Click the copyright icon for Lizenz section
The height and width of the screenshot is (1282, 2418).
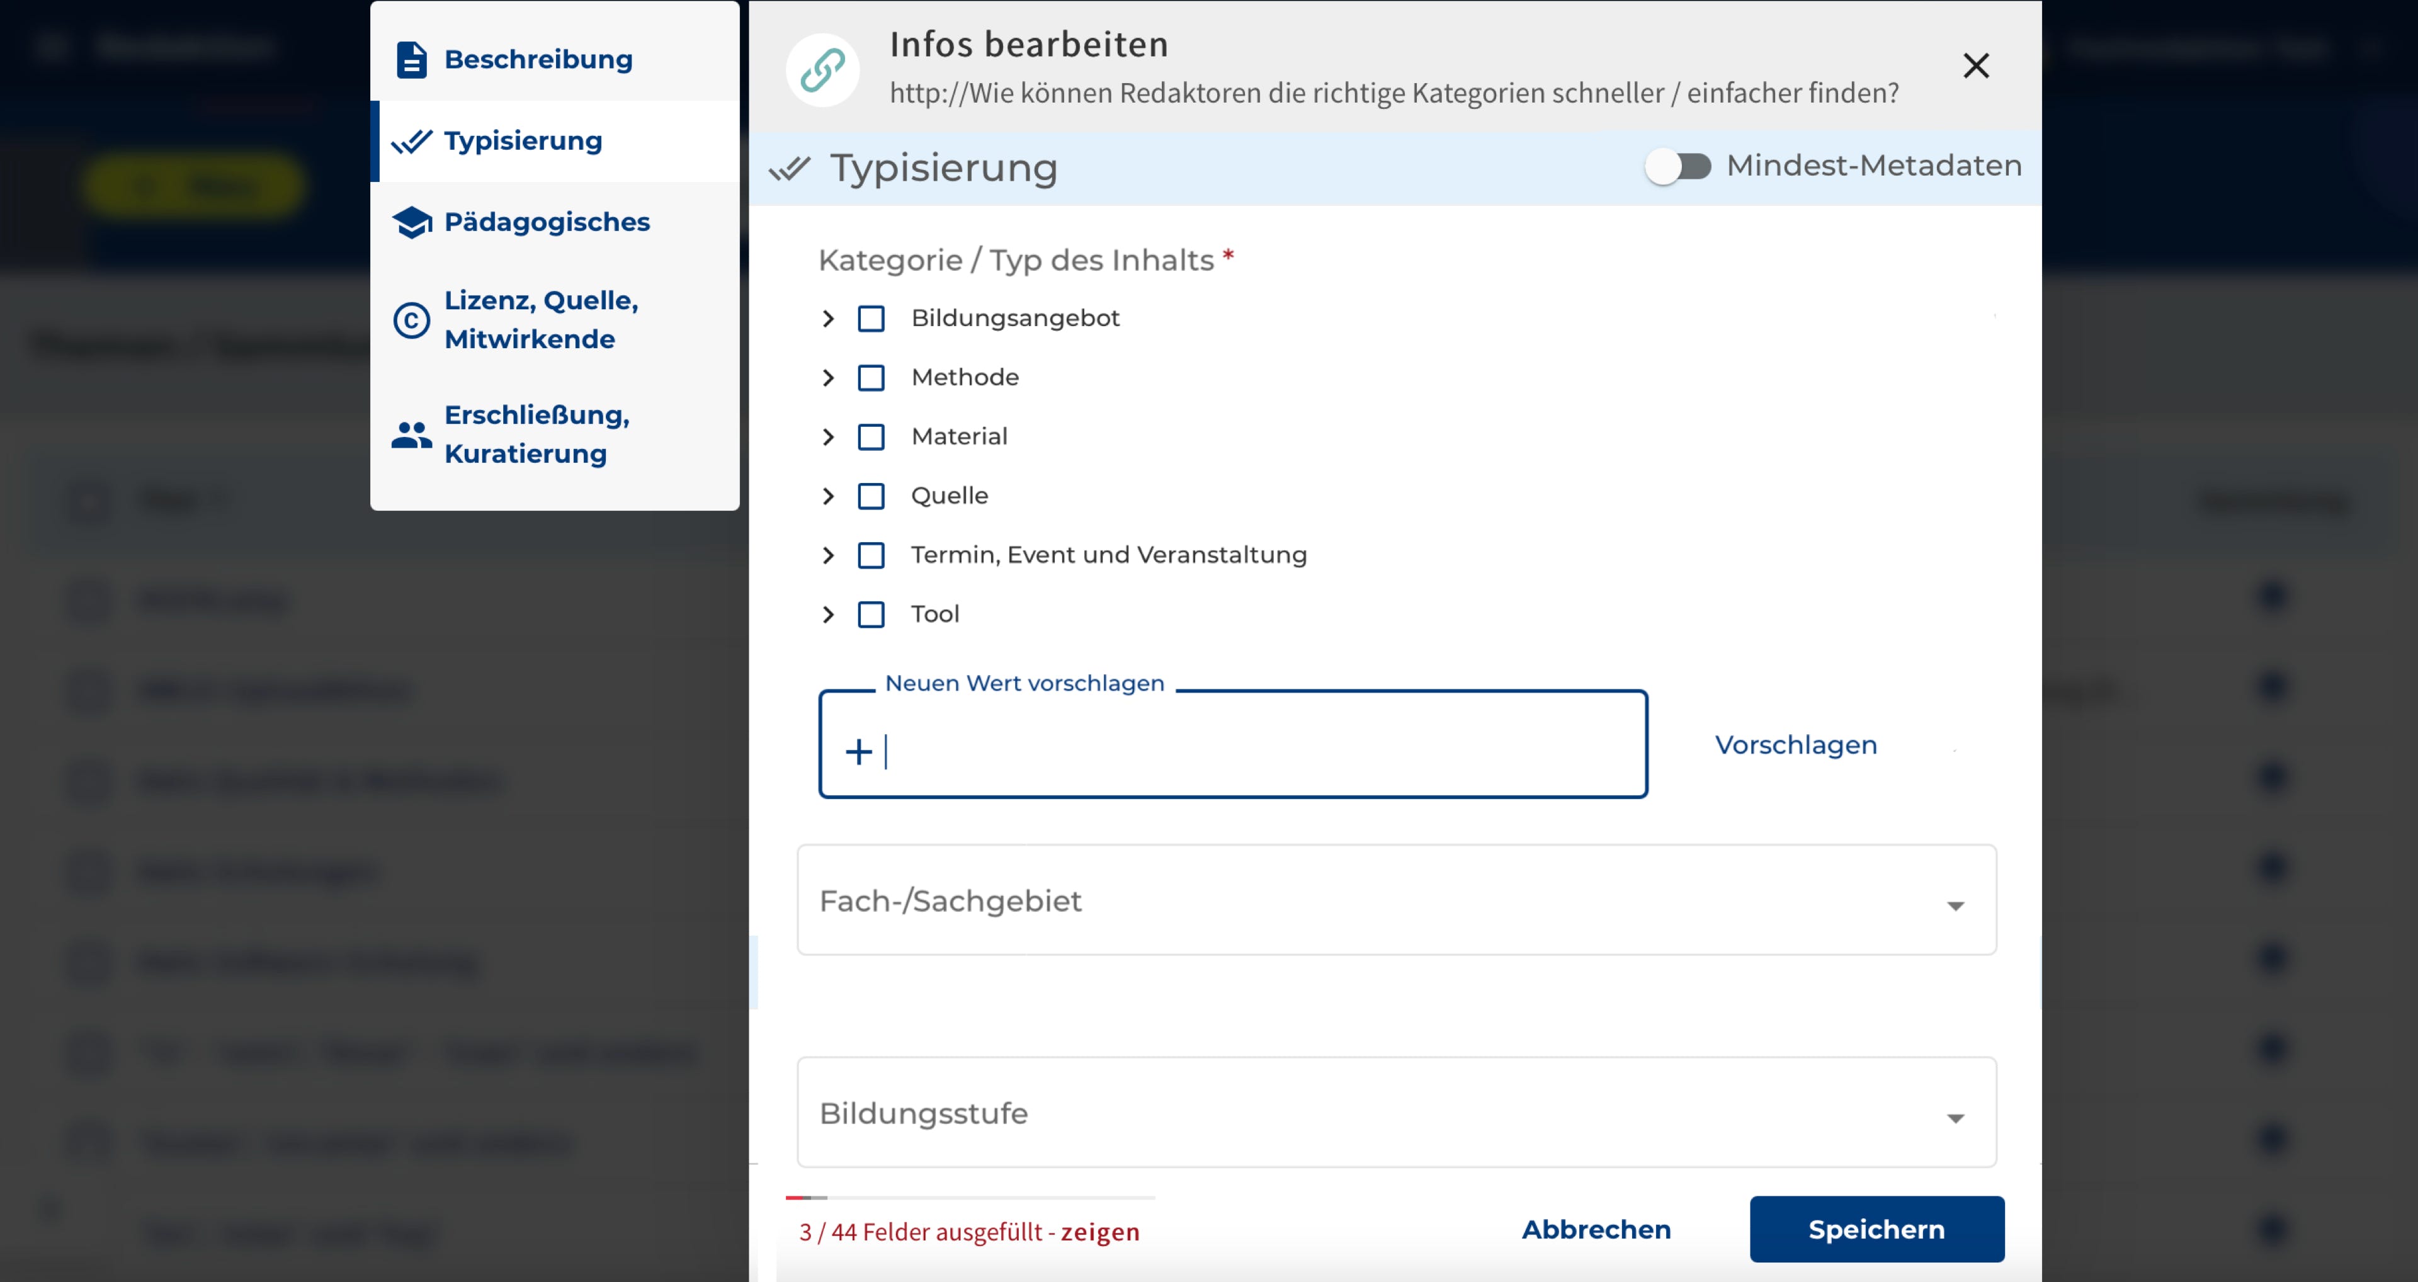pyautogui.click(x=411, y=320)
